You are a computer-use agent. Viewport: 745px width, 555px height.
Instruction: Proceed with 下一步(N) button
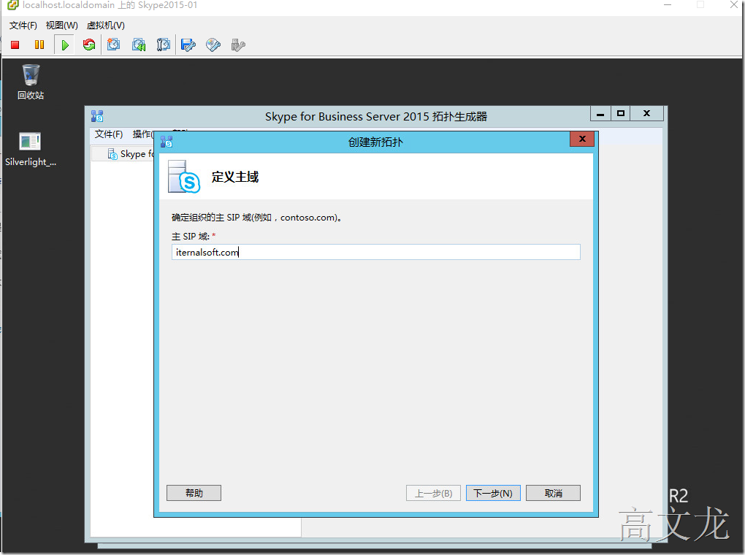493,493
